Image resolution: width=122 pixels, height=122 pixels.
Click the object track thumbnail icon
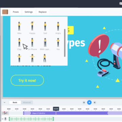(x=6, y=113)
